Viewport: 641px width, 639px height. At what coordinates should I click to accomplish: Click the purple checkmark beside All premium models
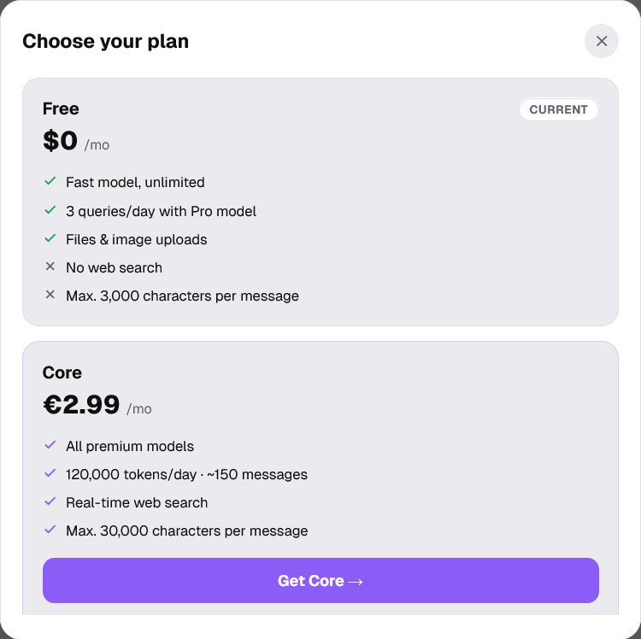(50, 446)
